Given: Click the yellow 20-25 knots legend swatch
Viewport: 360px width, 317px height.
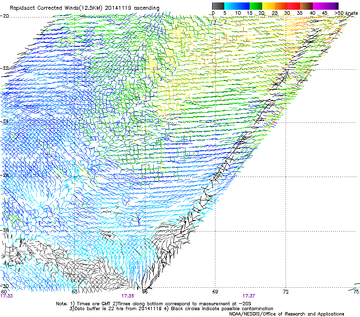Looking at the screenshot, I should point(269,6).
